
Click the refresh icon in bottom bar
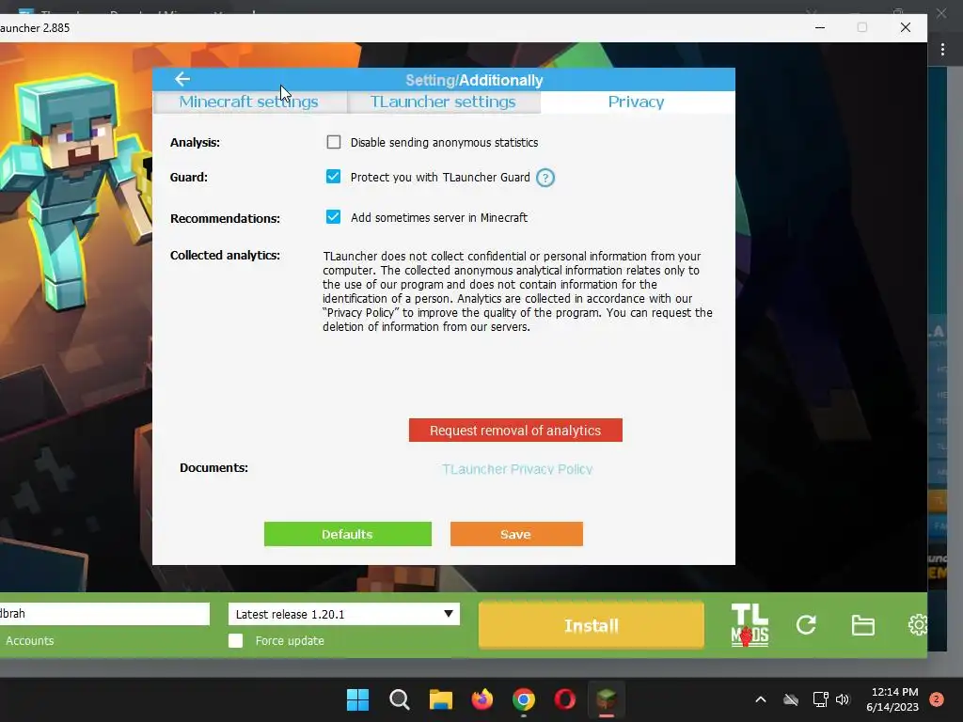pyautogui.click(x=806, y=625)
